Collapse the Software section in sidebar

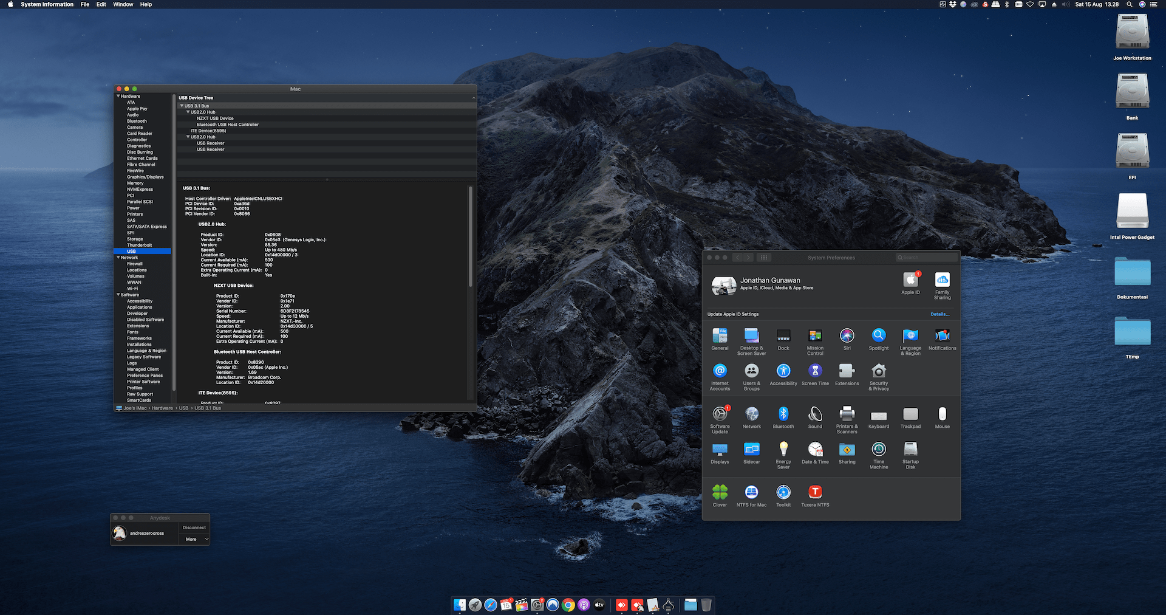[118, 295]
